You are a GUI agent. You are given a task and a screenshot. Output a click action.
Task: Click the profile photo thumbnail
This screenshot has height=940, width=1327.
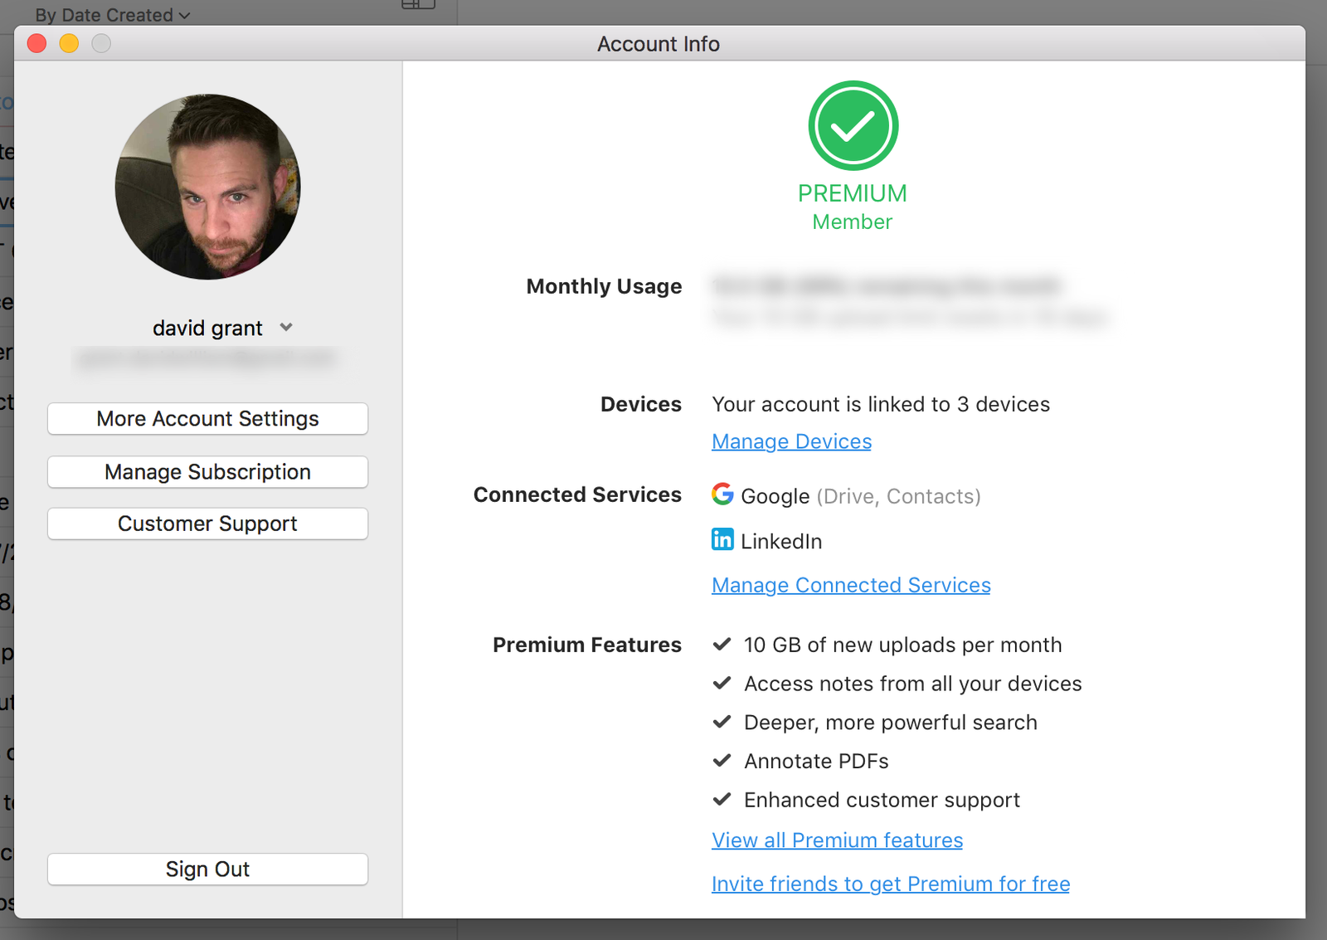(x=207, y=187)
